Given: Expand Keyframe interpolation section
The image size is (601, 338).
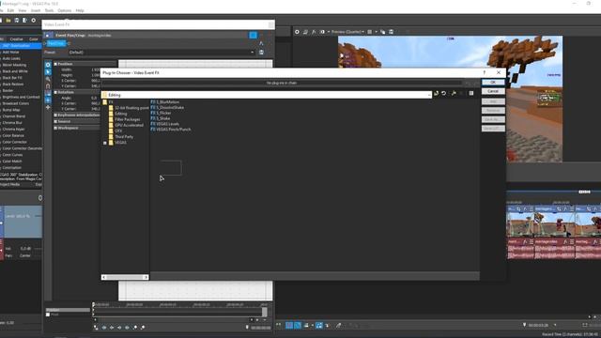Looking at the screenshot, I should pos(55,115).
